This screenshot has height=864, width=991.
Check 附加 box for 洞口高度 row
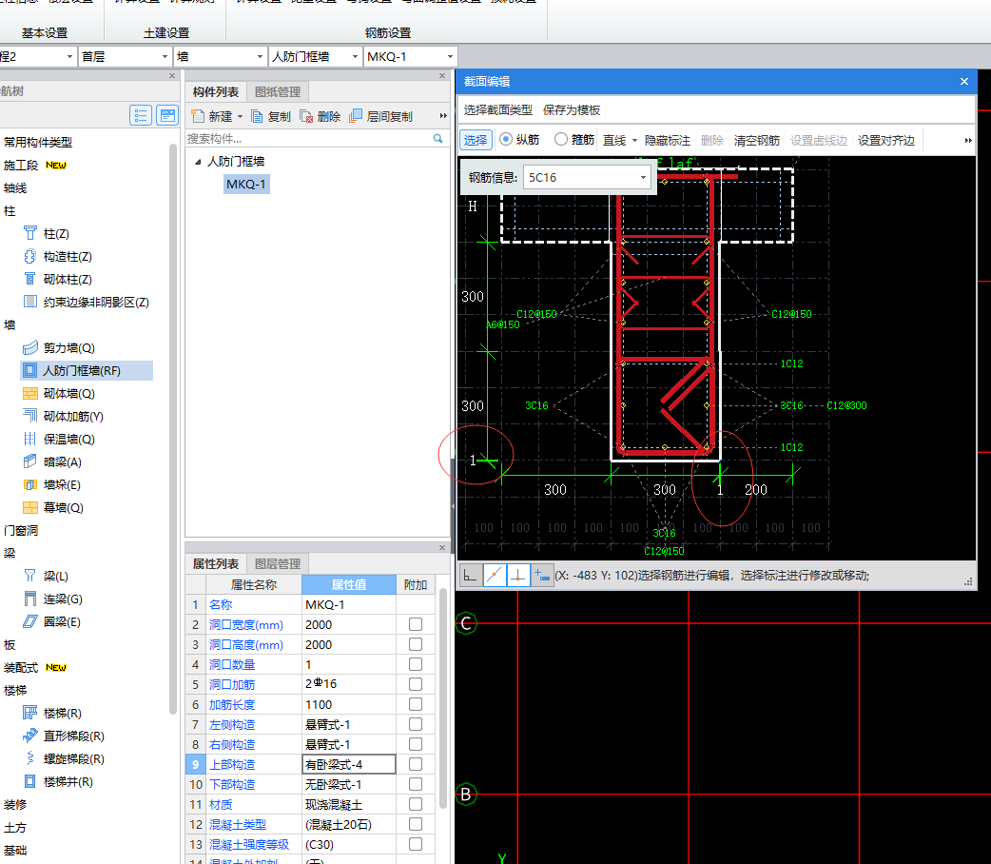point(416,644)
